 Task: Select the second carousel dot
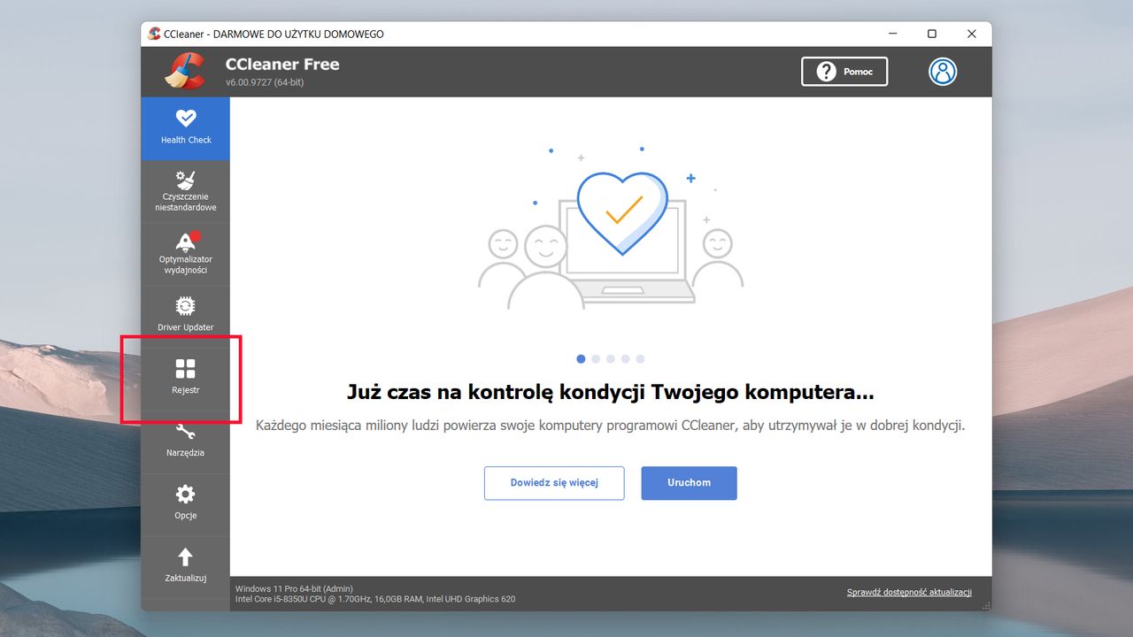[596, 359]
